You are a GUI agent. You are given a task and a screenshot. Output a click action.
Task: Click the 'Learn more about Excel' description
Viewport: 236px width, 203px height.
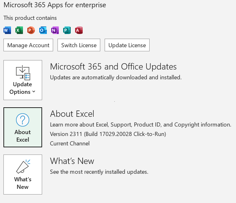point(140,125)
